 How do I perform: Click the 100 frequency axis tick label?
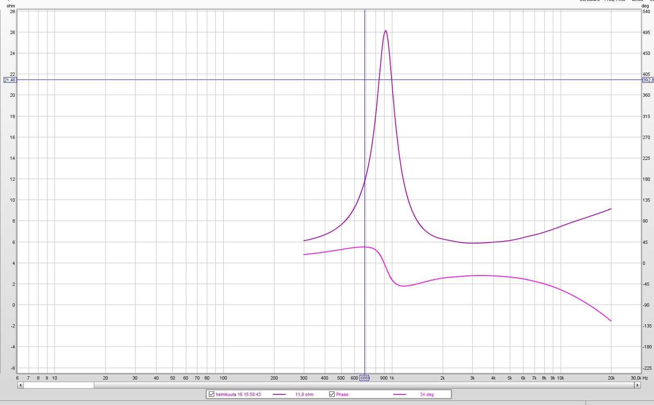pyautogui.click(x=223, y=378)
